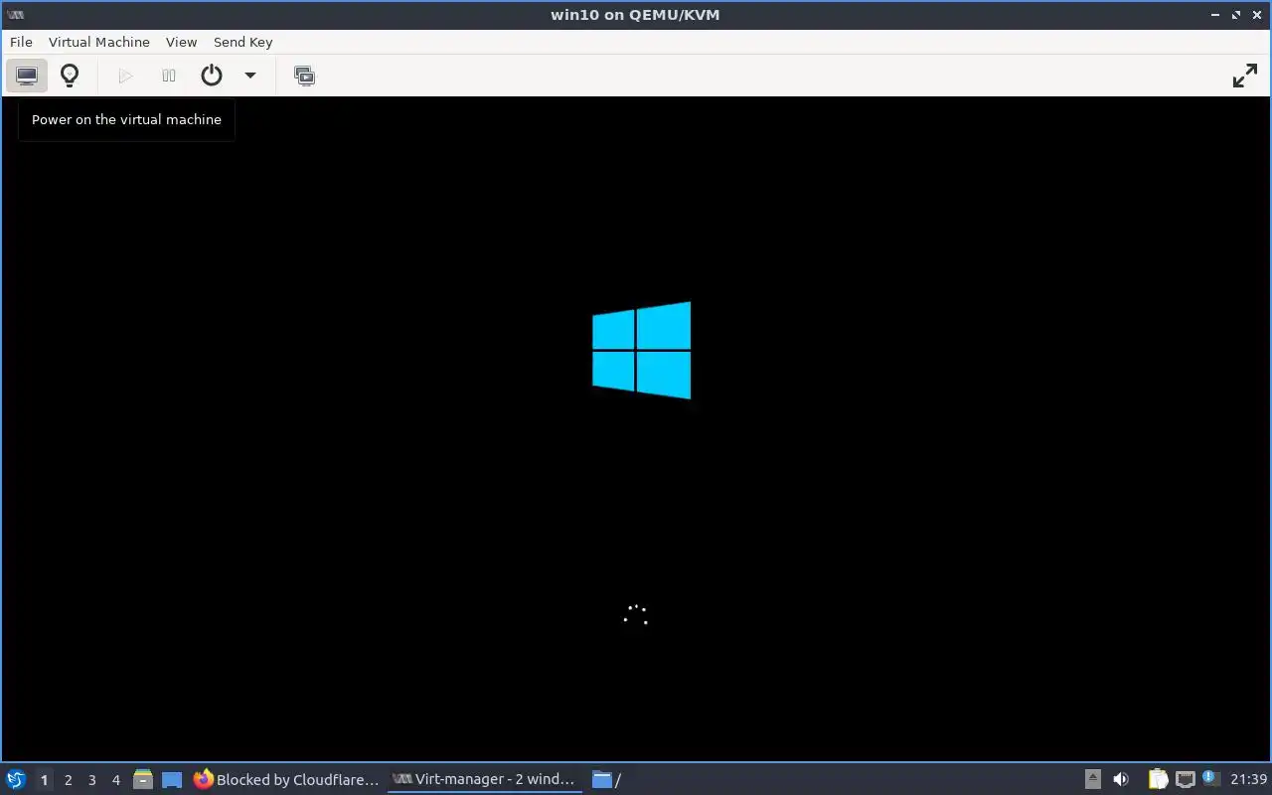Expand the shutdown options dropdown arrow
This screenshot has width=1272, height=795.
250,76
